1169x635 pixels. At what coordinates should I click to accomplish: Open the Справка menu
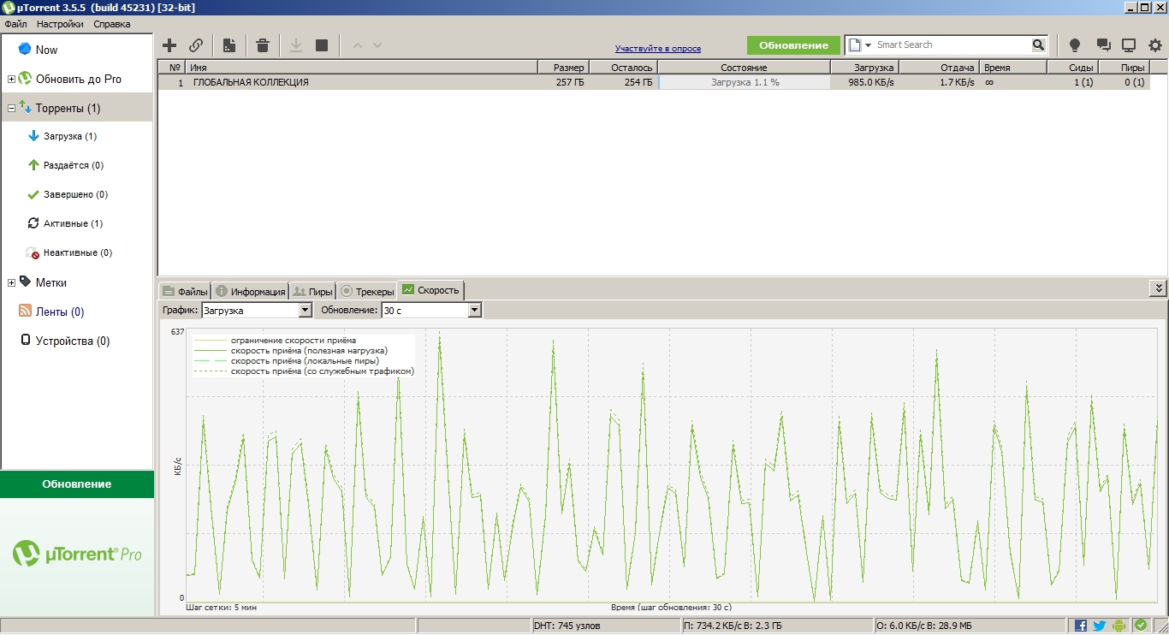pyautogui.click(x=112, y=24)
